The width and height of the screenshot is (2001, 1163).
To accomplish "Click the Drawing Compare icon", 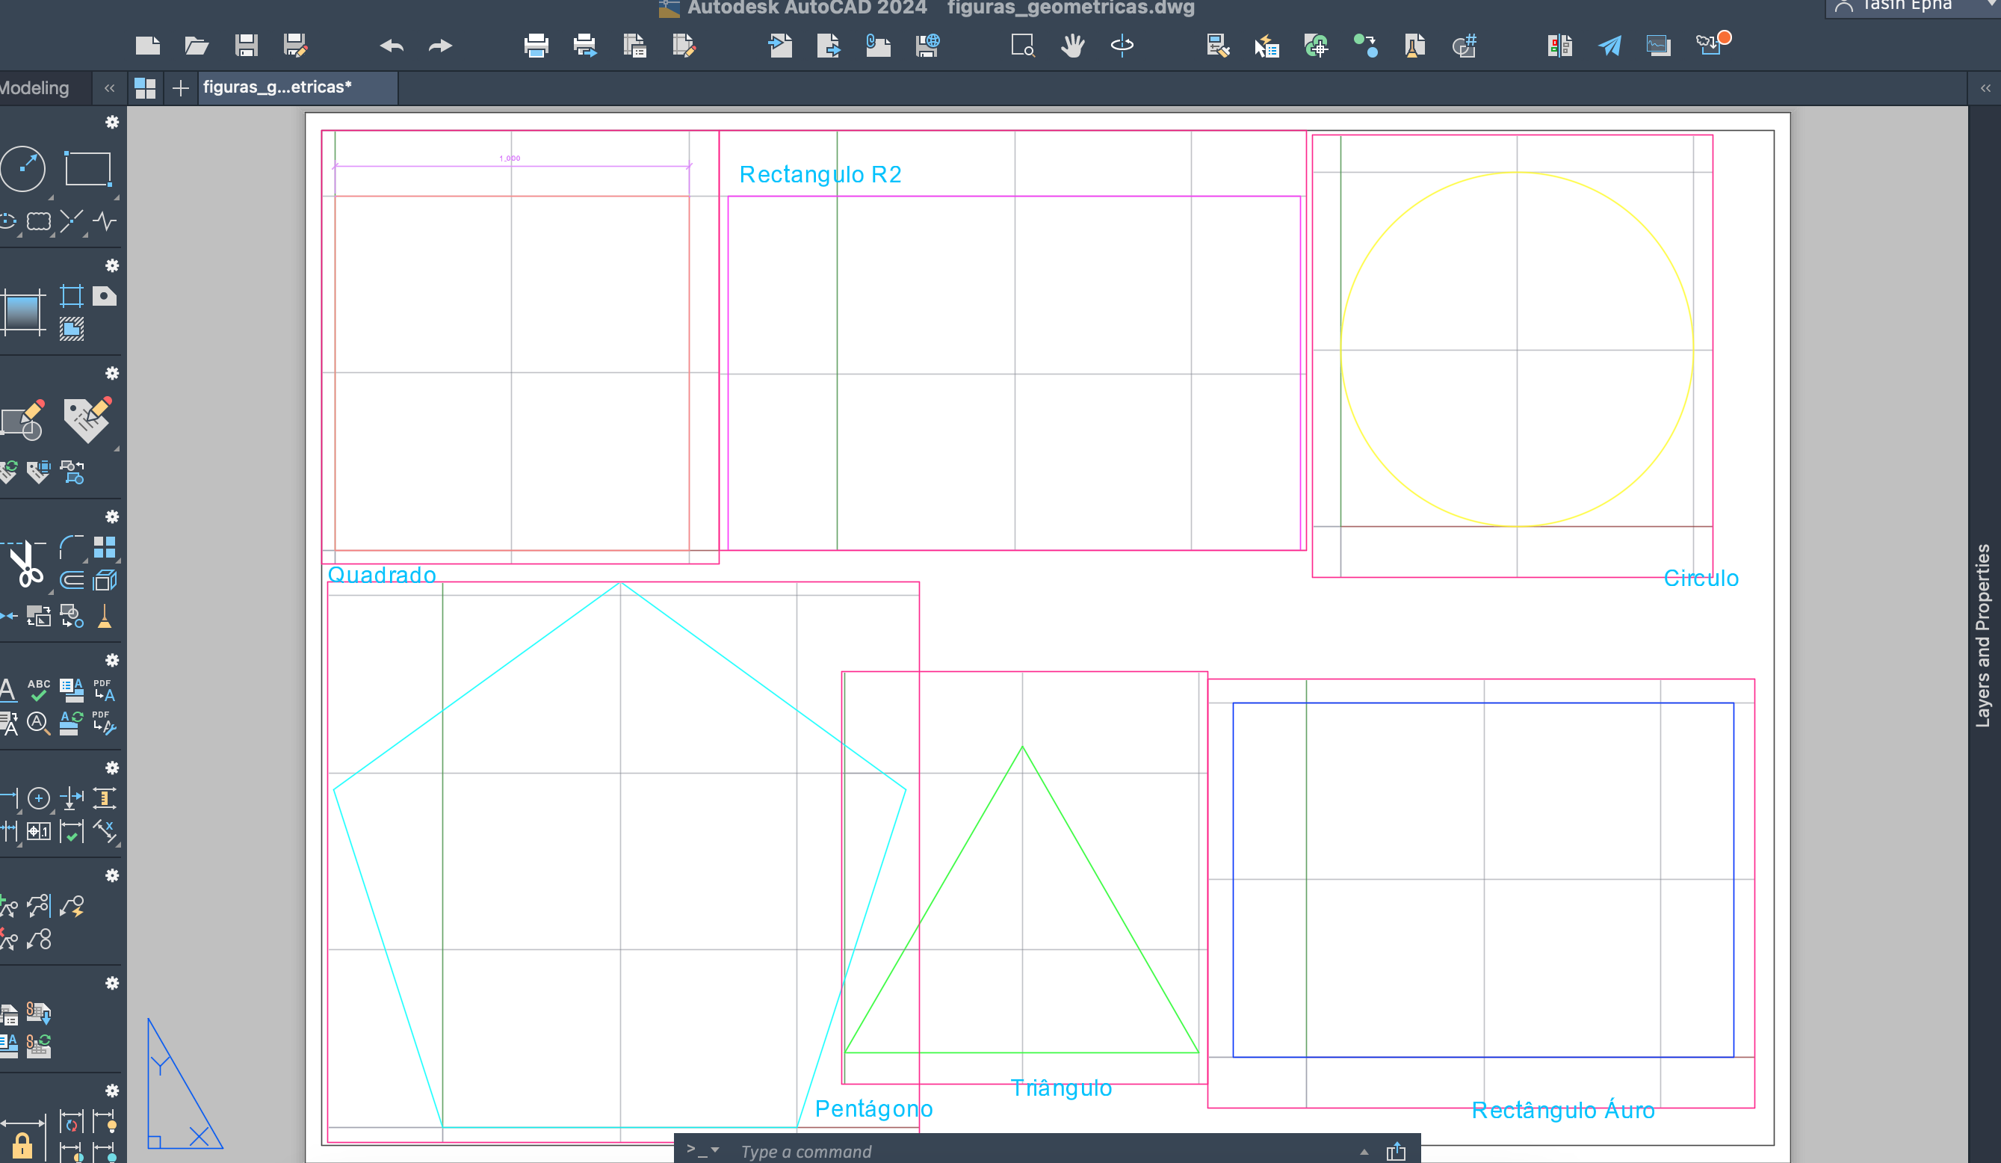I will pos(1560,46).
